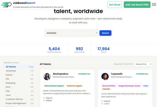Click the clock icon next to Middle
The height and width of the screenshot is (107, 157).
pyautogui.click(x=44, y=100)
